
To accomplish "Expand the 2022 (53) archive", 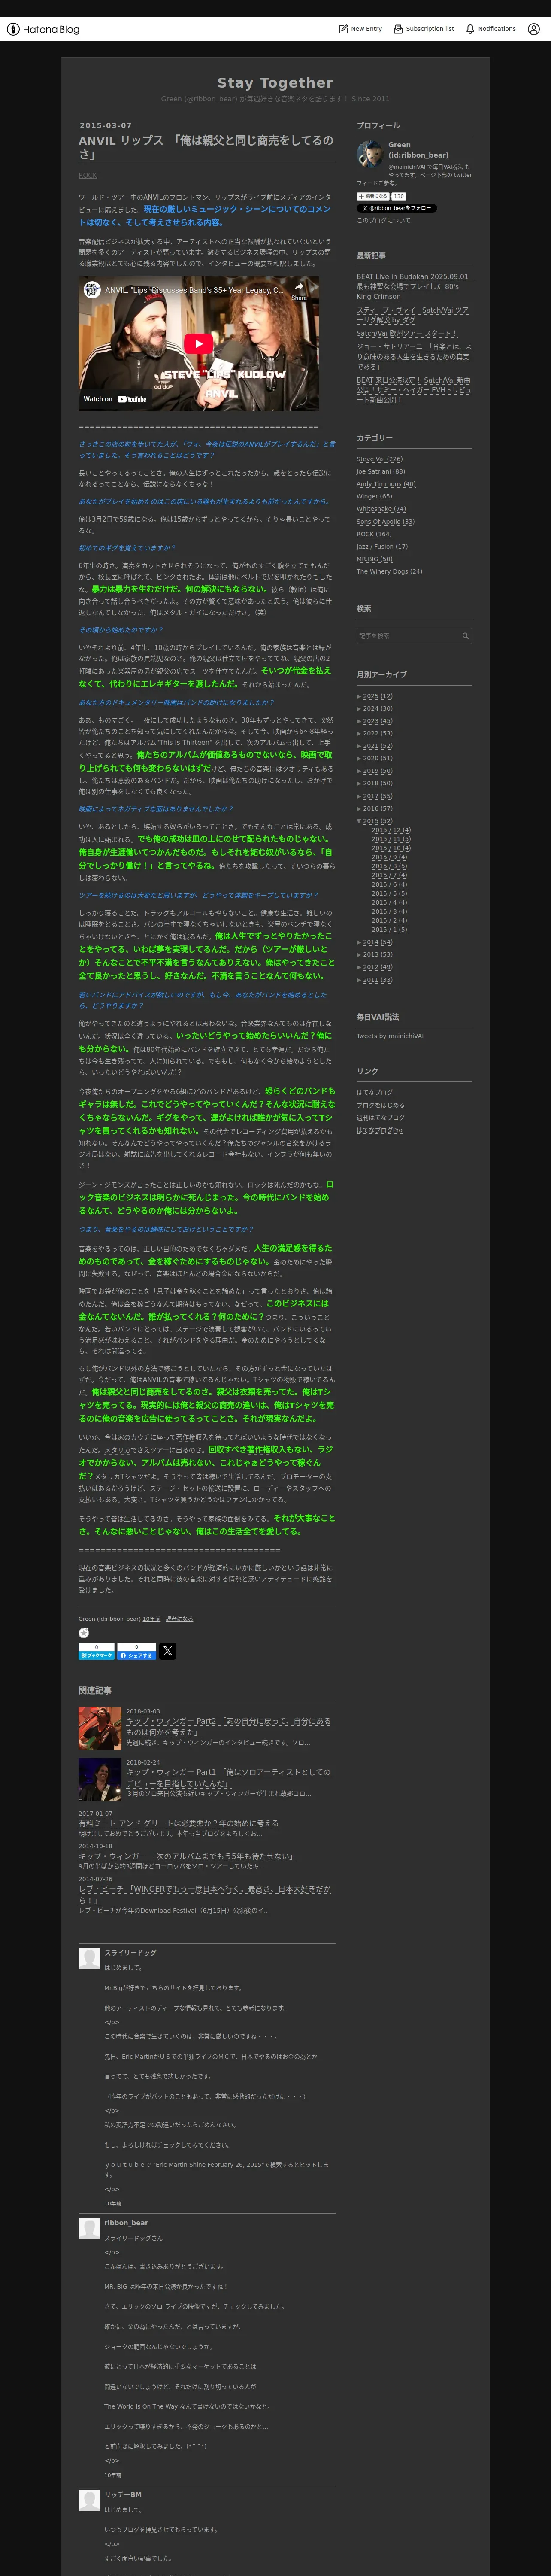I will click(x=359, y=734).
